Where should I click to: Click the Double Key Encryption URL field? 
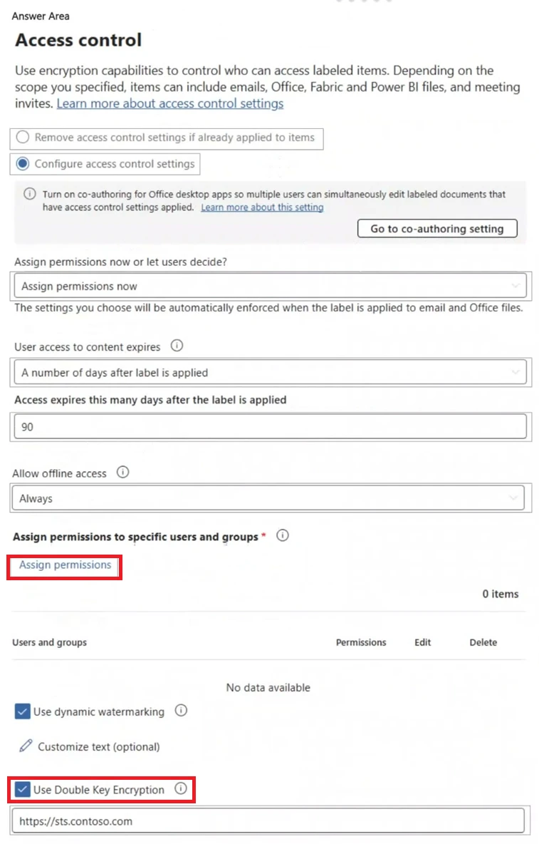(x=268, y=821)
